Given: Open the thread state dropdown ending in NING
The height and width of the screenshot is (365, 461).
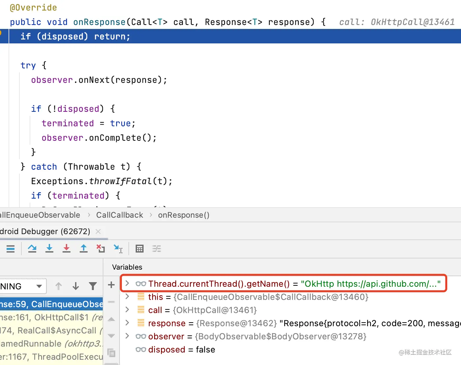Looking at the screenshot, I should (23, 286).
